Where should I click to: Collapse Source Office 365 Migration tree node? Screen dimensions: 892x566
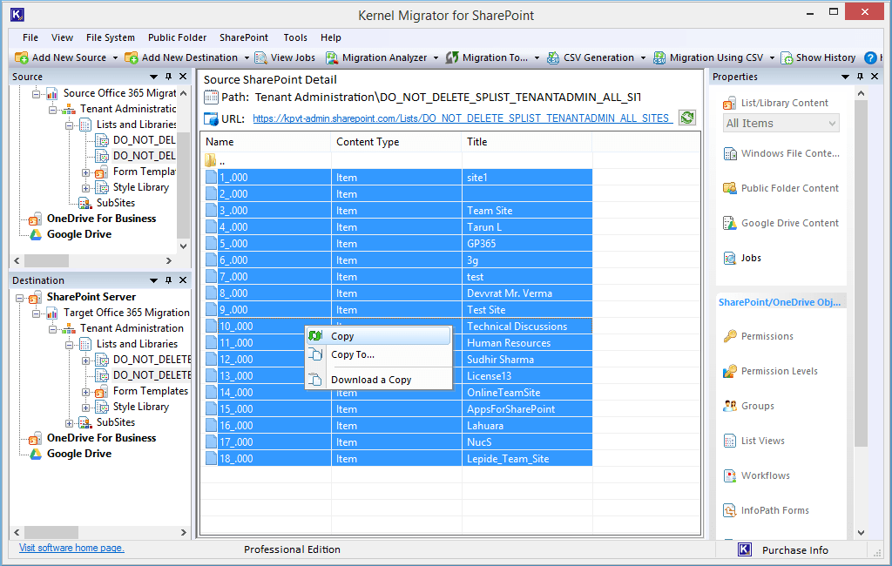[x=36, y=93]
